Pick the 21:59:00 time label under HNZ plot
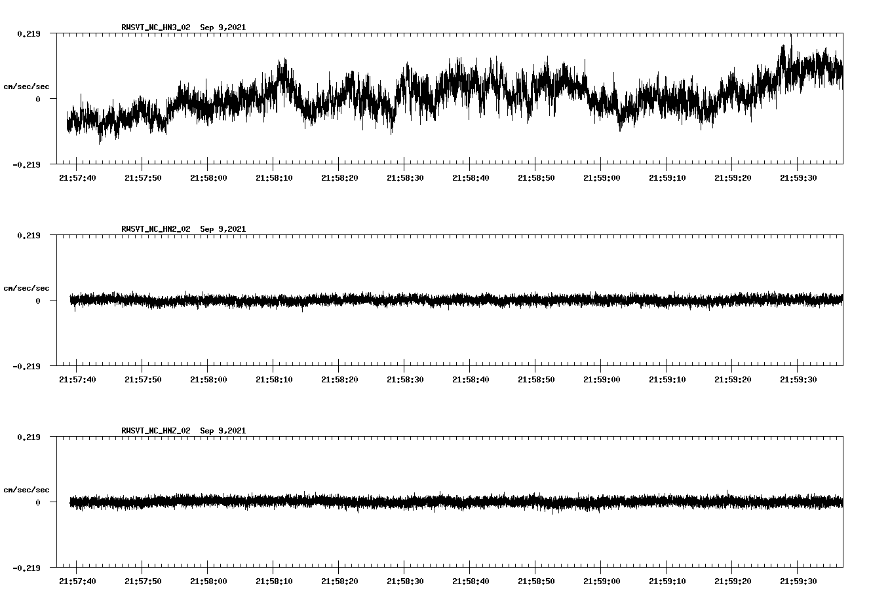 click(602, 581)
